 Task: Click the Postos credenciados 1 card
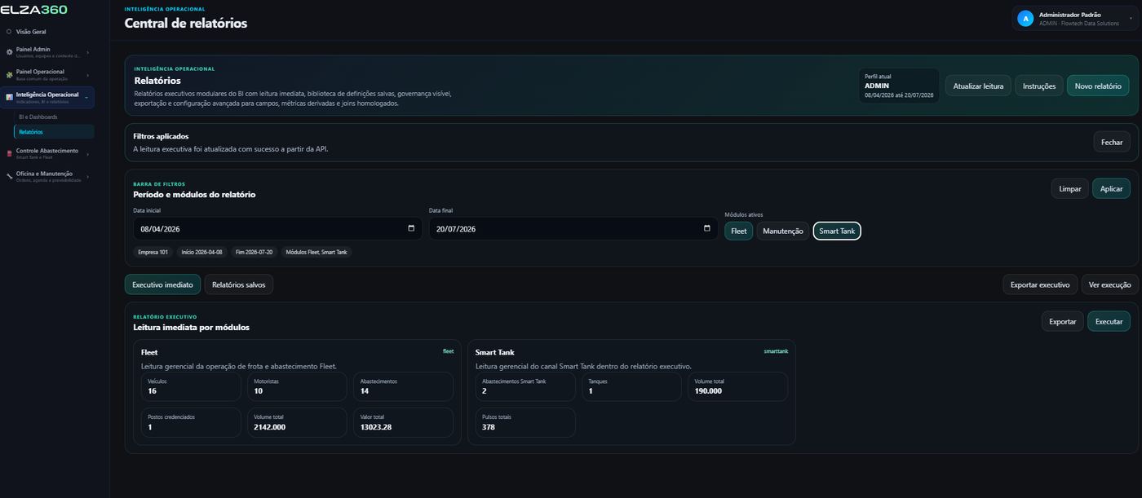click(x=191, y=422)
